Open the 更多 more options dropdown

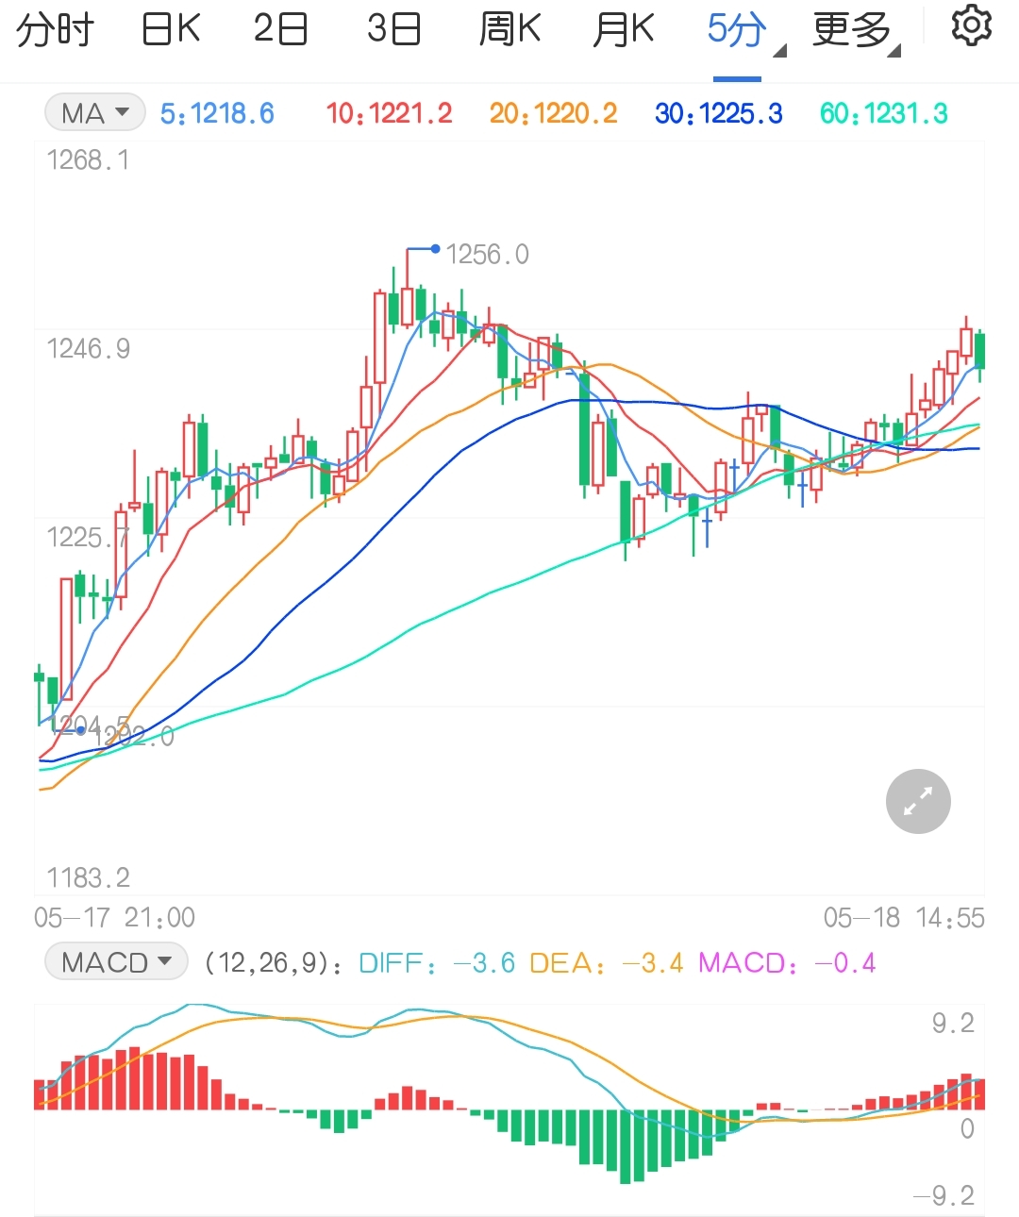(x=857, y=32)
